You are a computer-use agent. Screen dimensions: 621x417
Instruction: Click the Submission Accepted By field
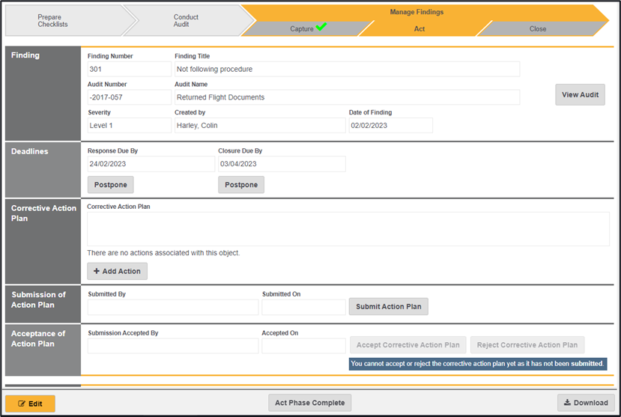click(172, 346)
